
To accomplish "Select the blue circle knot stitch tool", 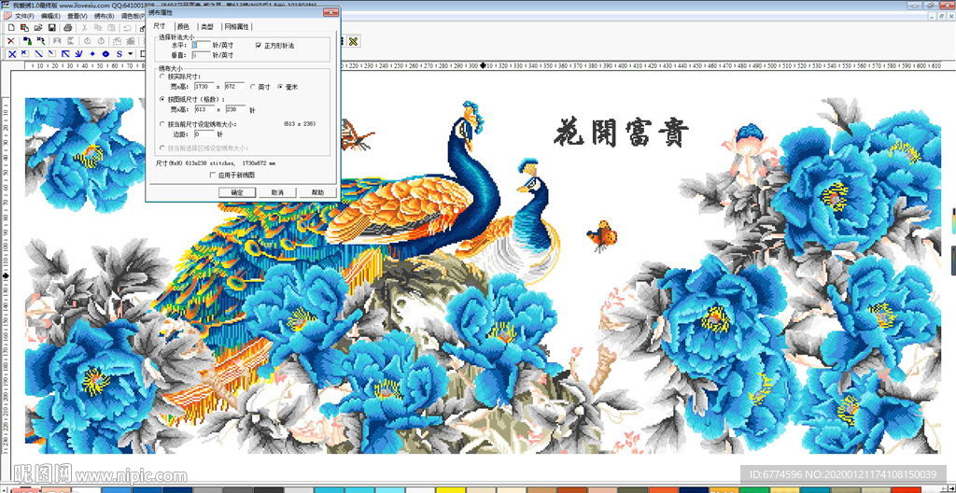I will pos(105,54).
